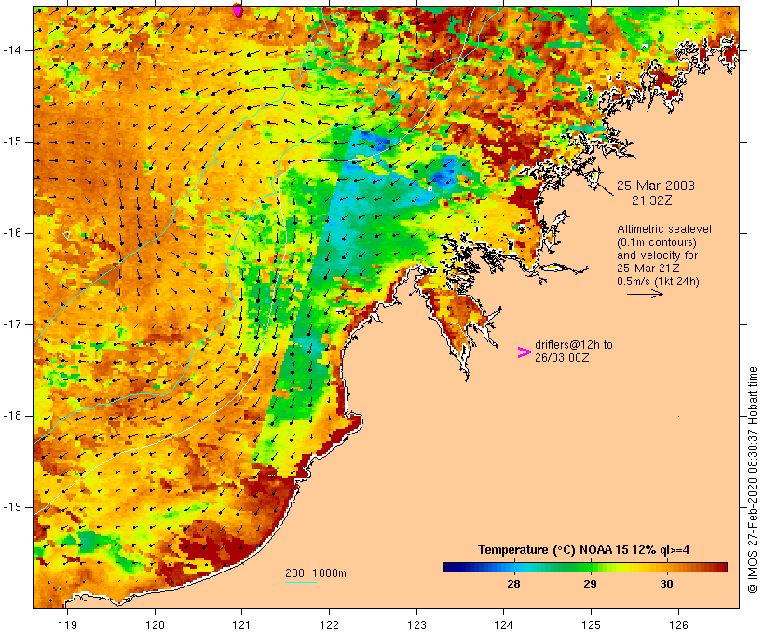Click the date label 25-Mar-2003
This screenshot has height=634, width=764.
click(x=656, y=186)
